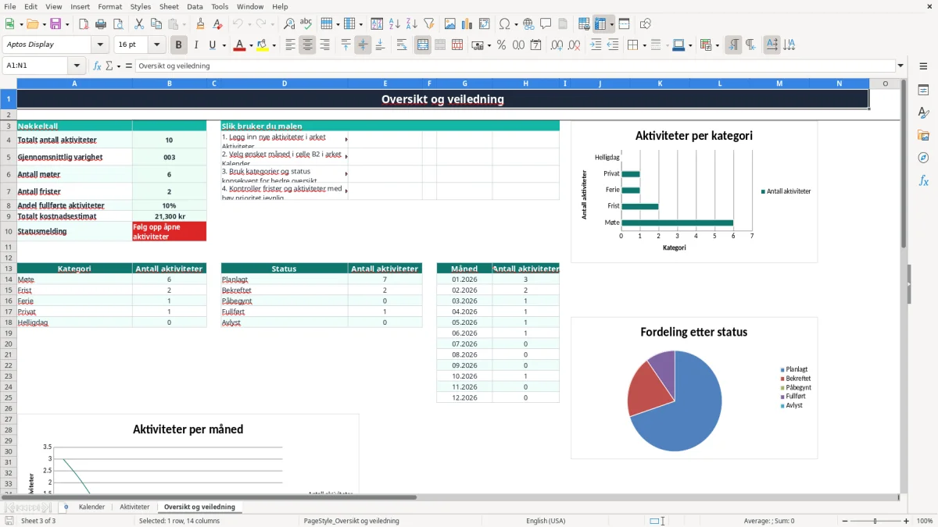
Task: Open the Font Size dropdown
Action: [x=157, y=45]
